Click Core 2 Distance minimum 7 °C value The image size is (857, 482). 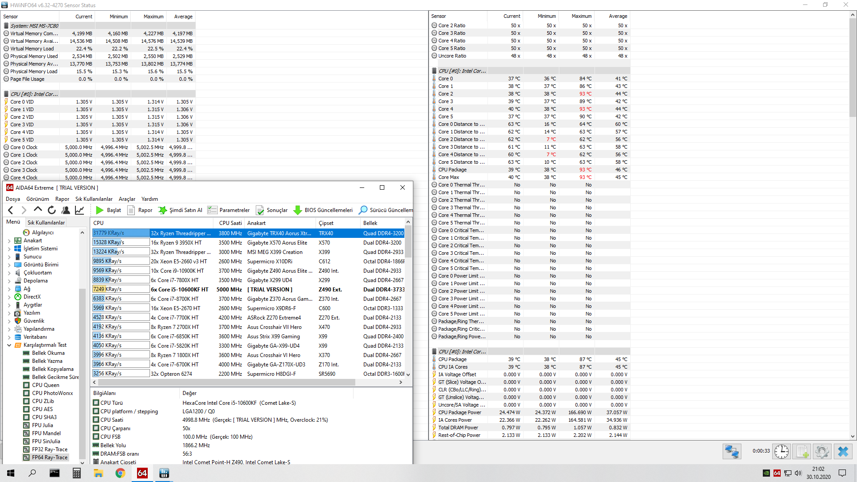[x=551, y=139]
